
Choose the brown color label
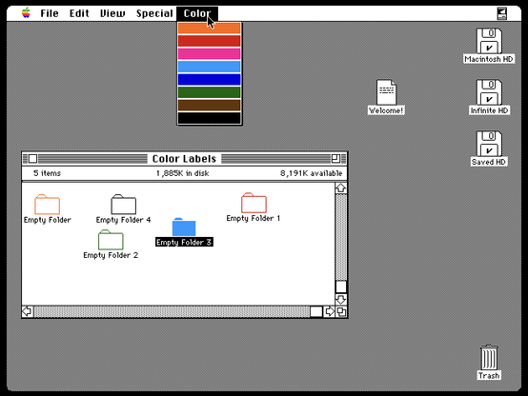209,105
